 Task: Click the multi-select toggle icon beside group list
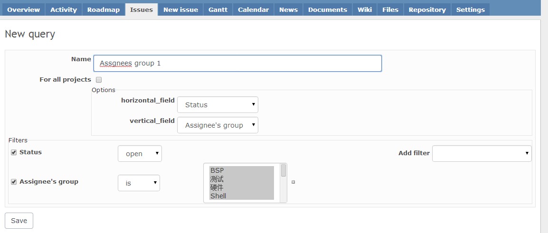293,182
